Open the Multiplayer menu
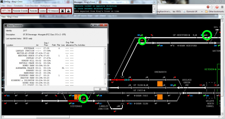Viewport: 225px width, 119px height. tap(45, 6)
